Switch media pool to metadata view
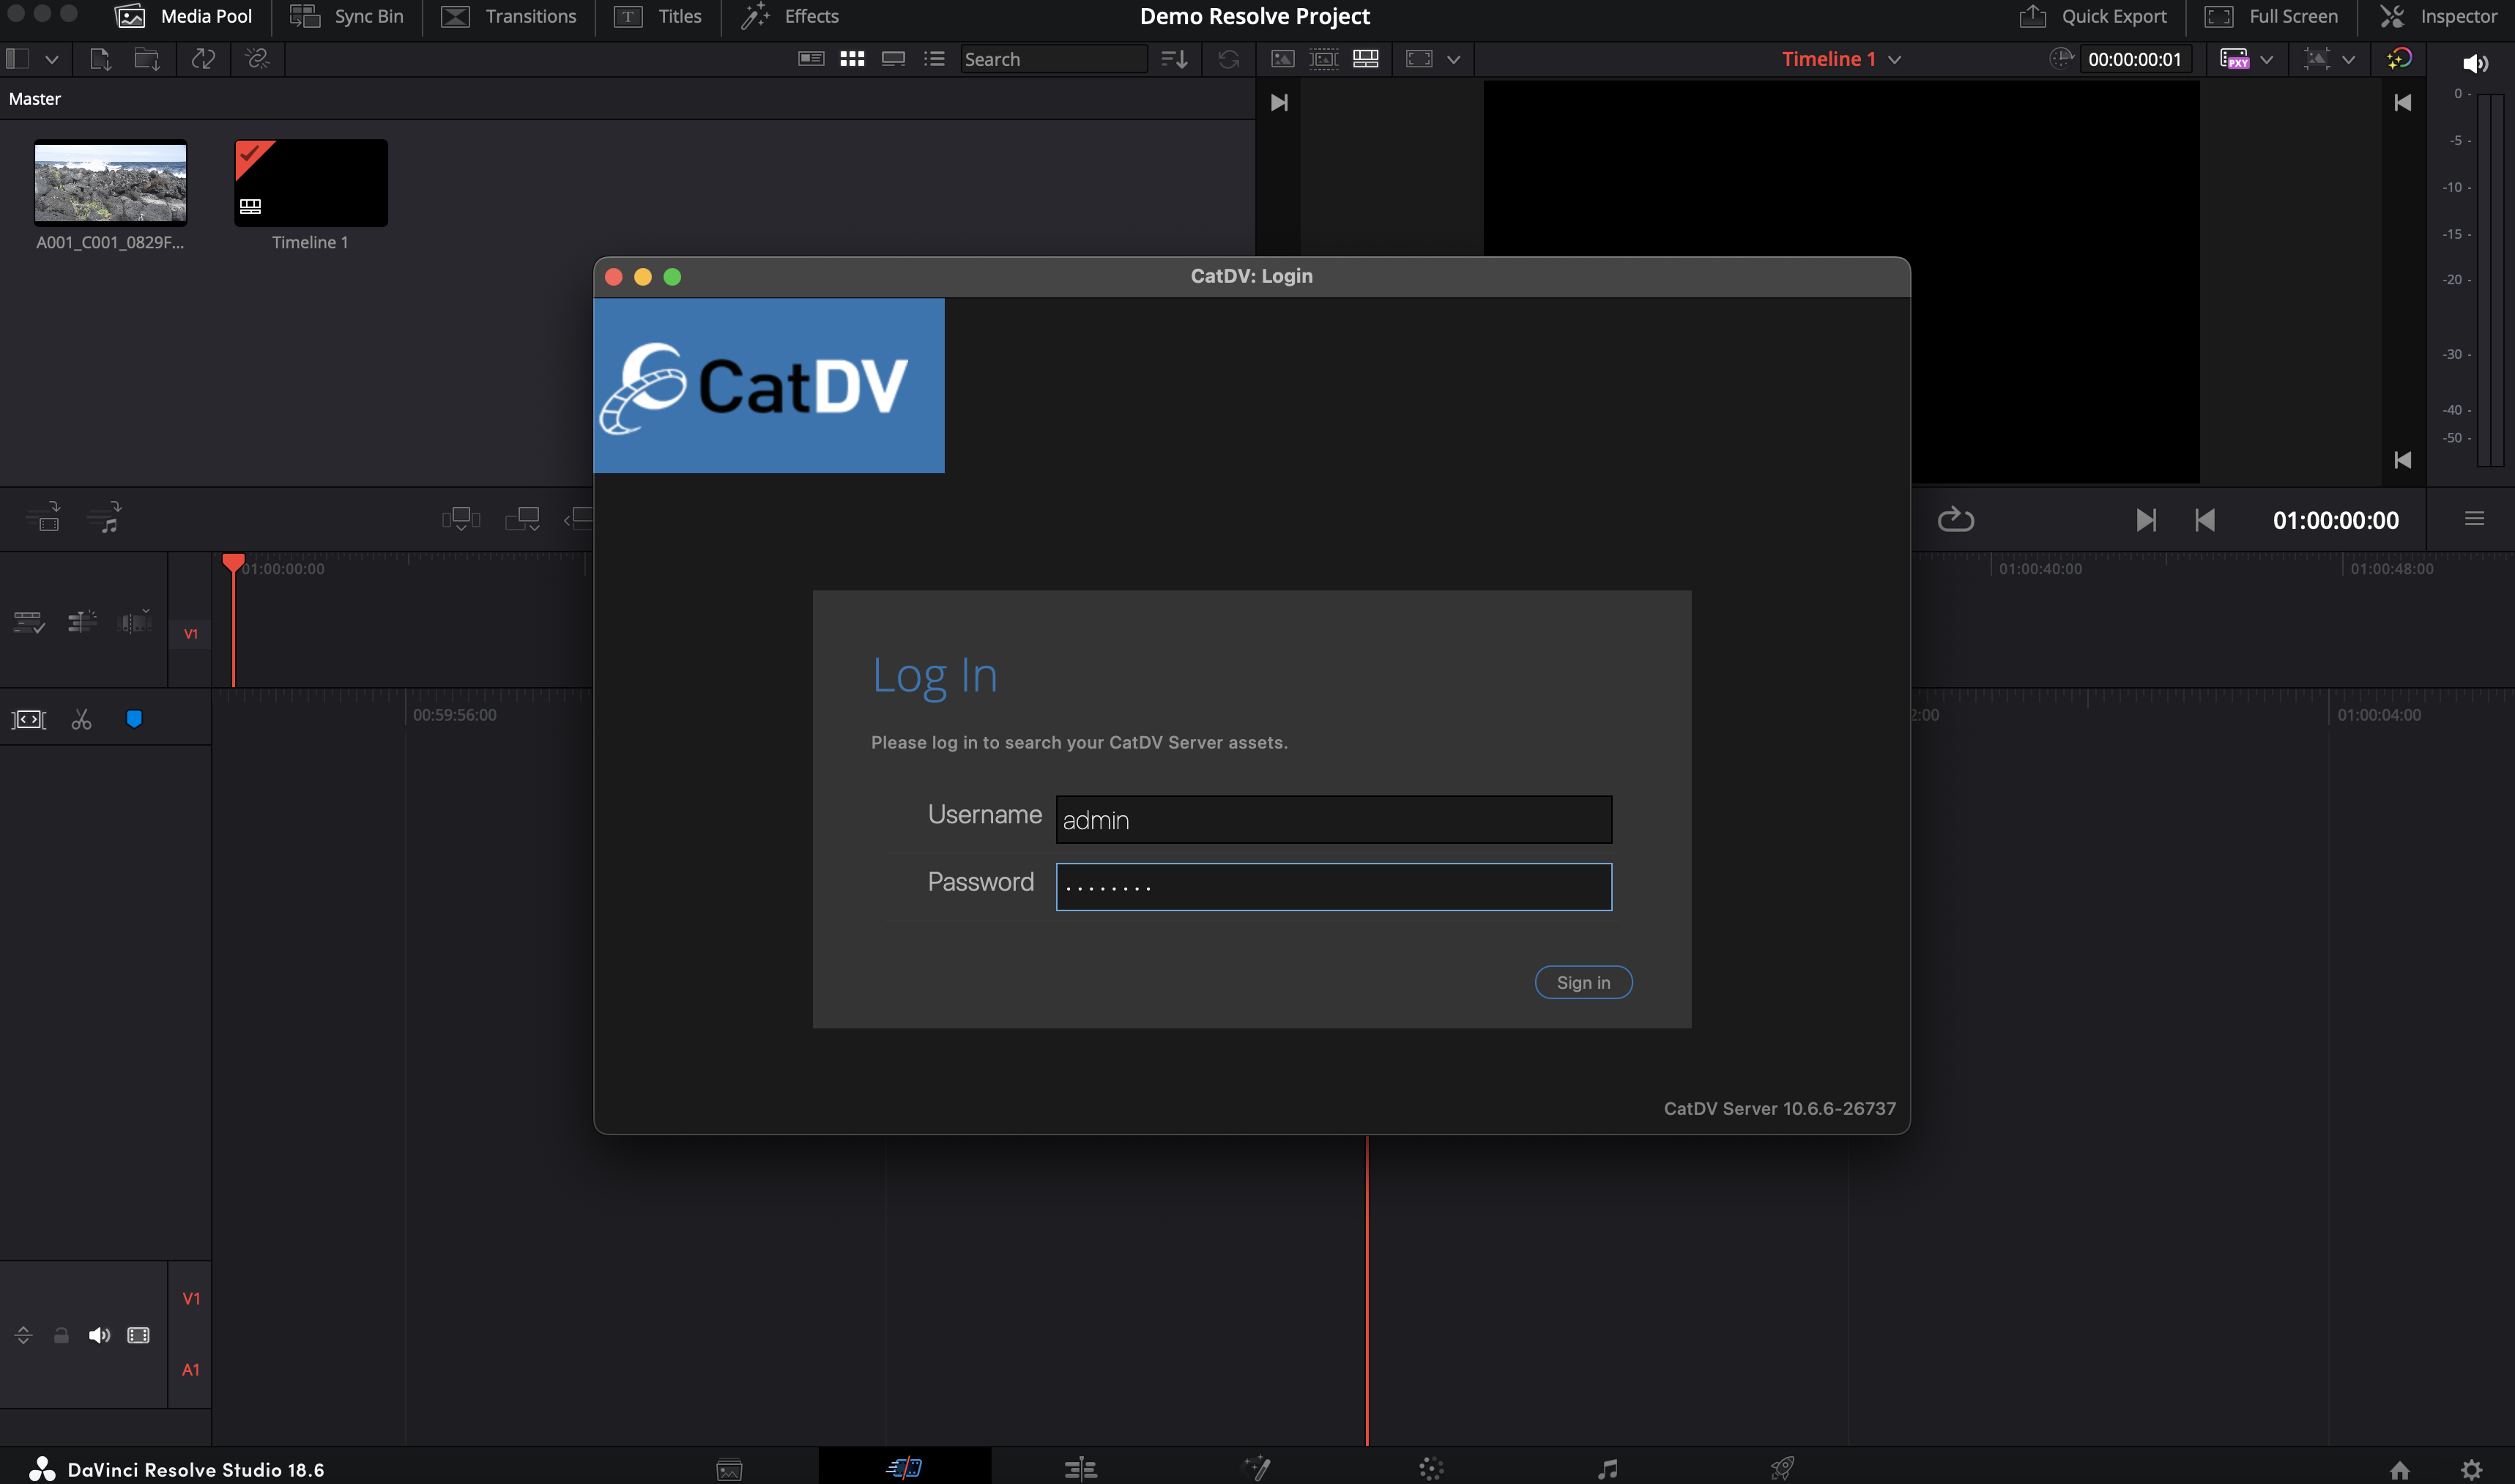 (811, 59)
